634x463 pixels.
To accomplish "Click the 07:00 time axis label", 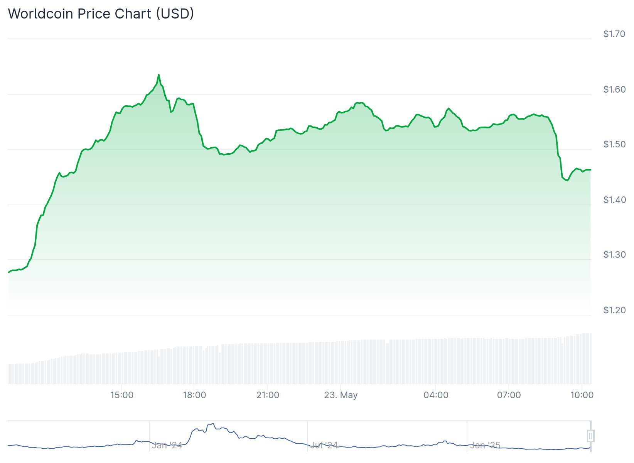I will [509, 395].
